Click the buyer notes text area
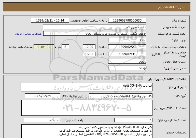 point(87,131)
